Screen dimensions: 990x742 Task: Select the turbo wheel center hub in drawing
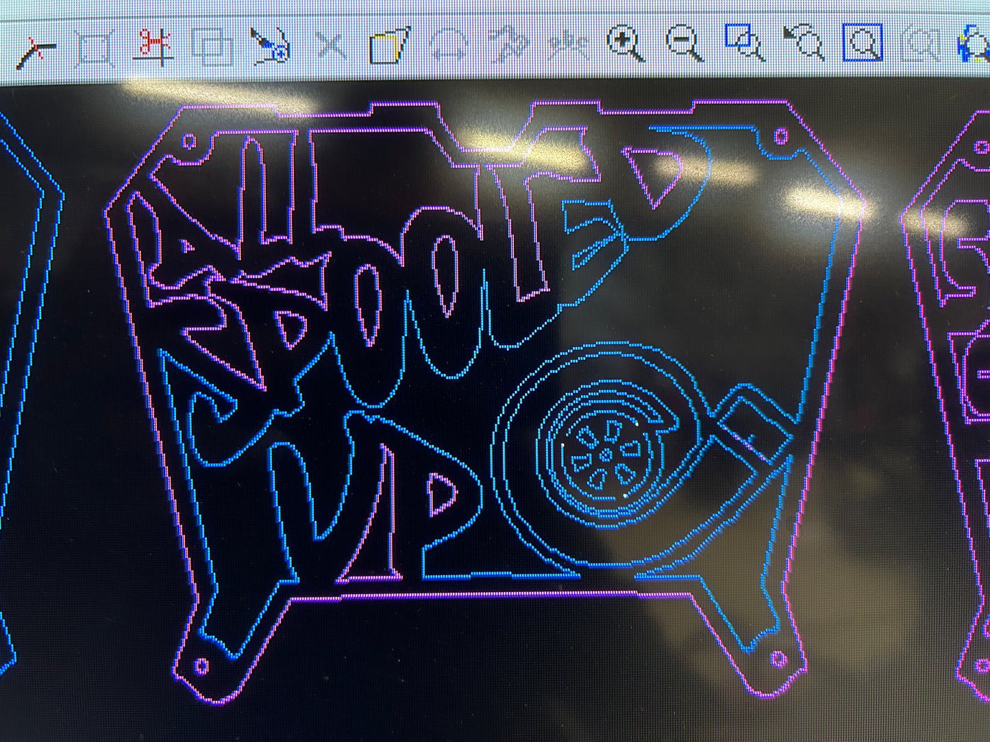(606, 455)
